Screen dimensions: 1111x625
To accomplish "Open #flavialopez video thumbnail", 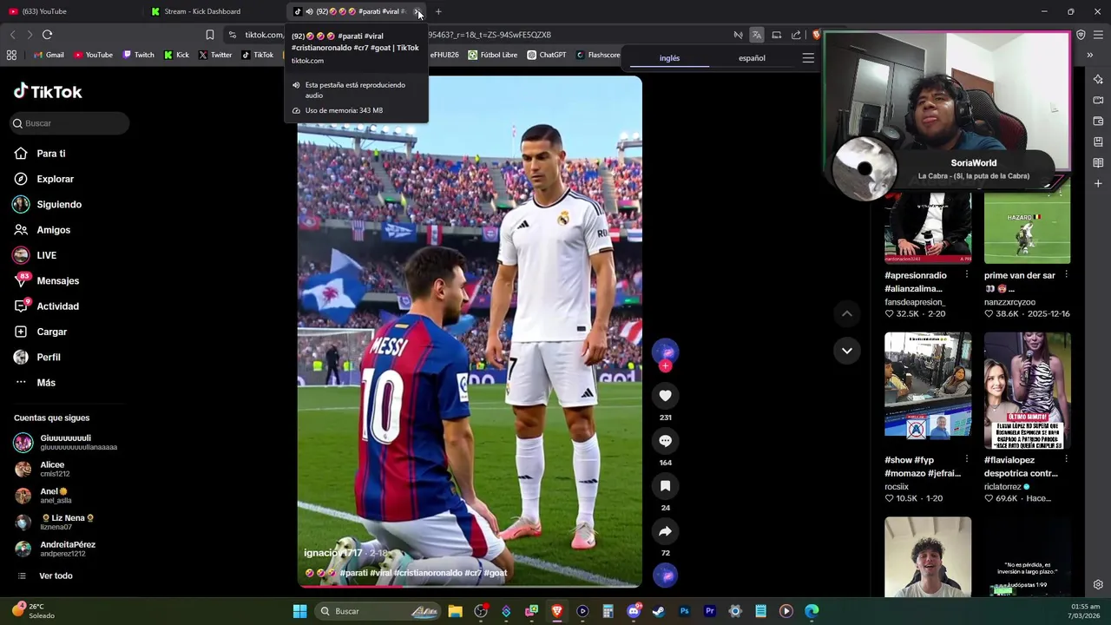I will [x=1028, y=390].
